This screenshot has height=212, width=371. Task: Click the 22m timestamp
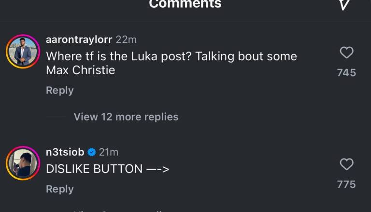[126, 40]
